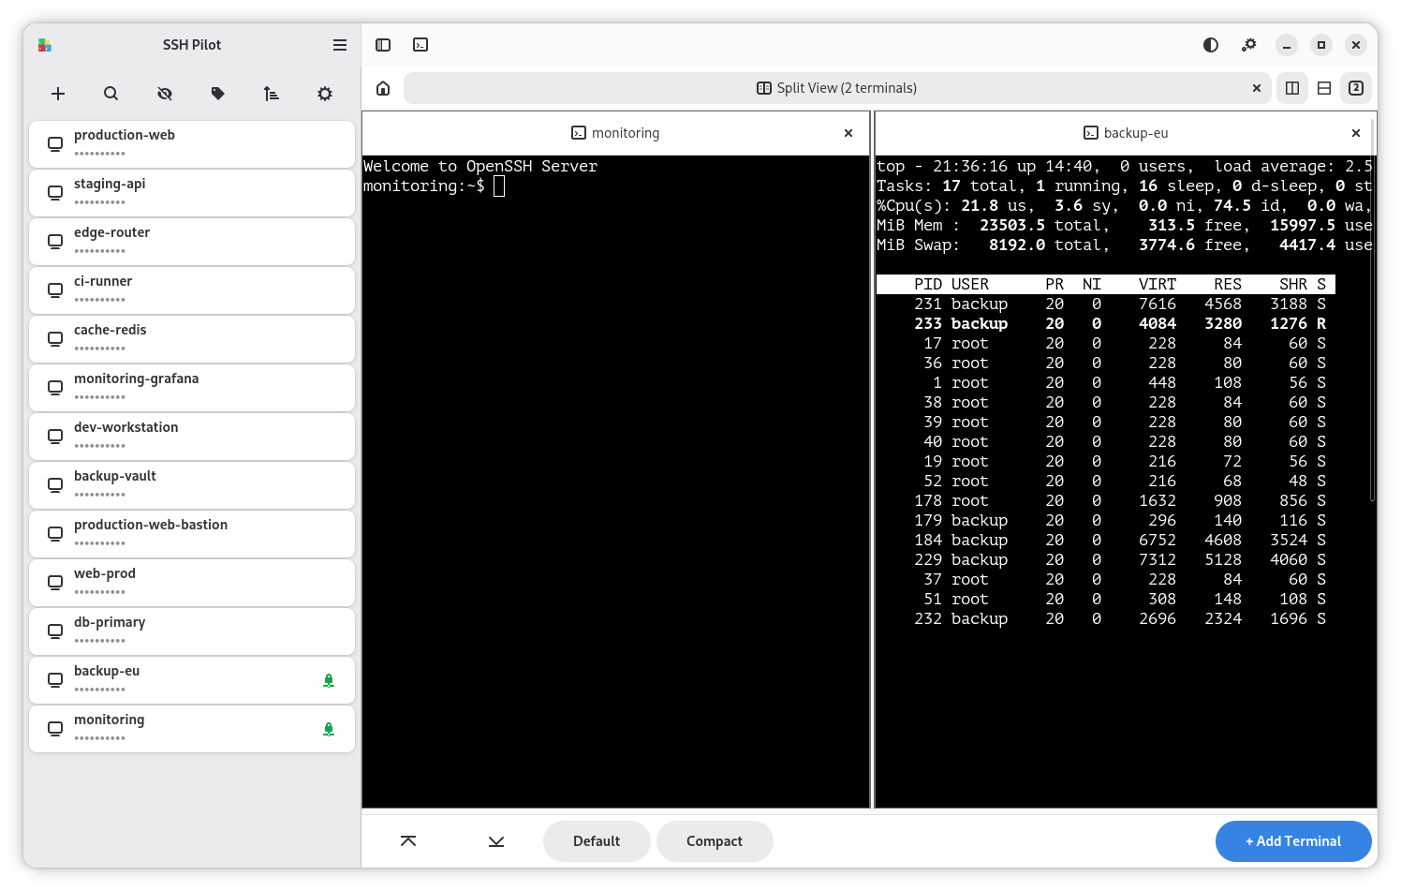1401x891 pixels.
Task: Close the backup-eu terminal pane
Action: (1356, 133)
